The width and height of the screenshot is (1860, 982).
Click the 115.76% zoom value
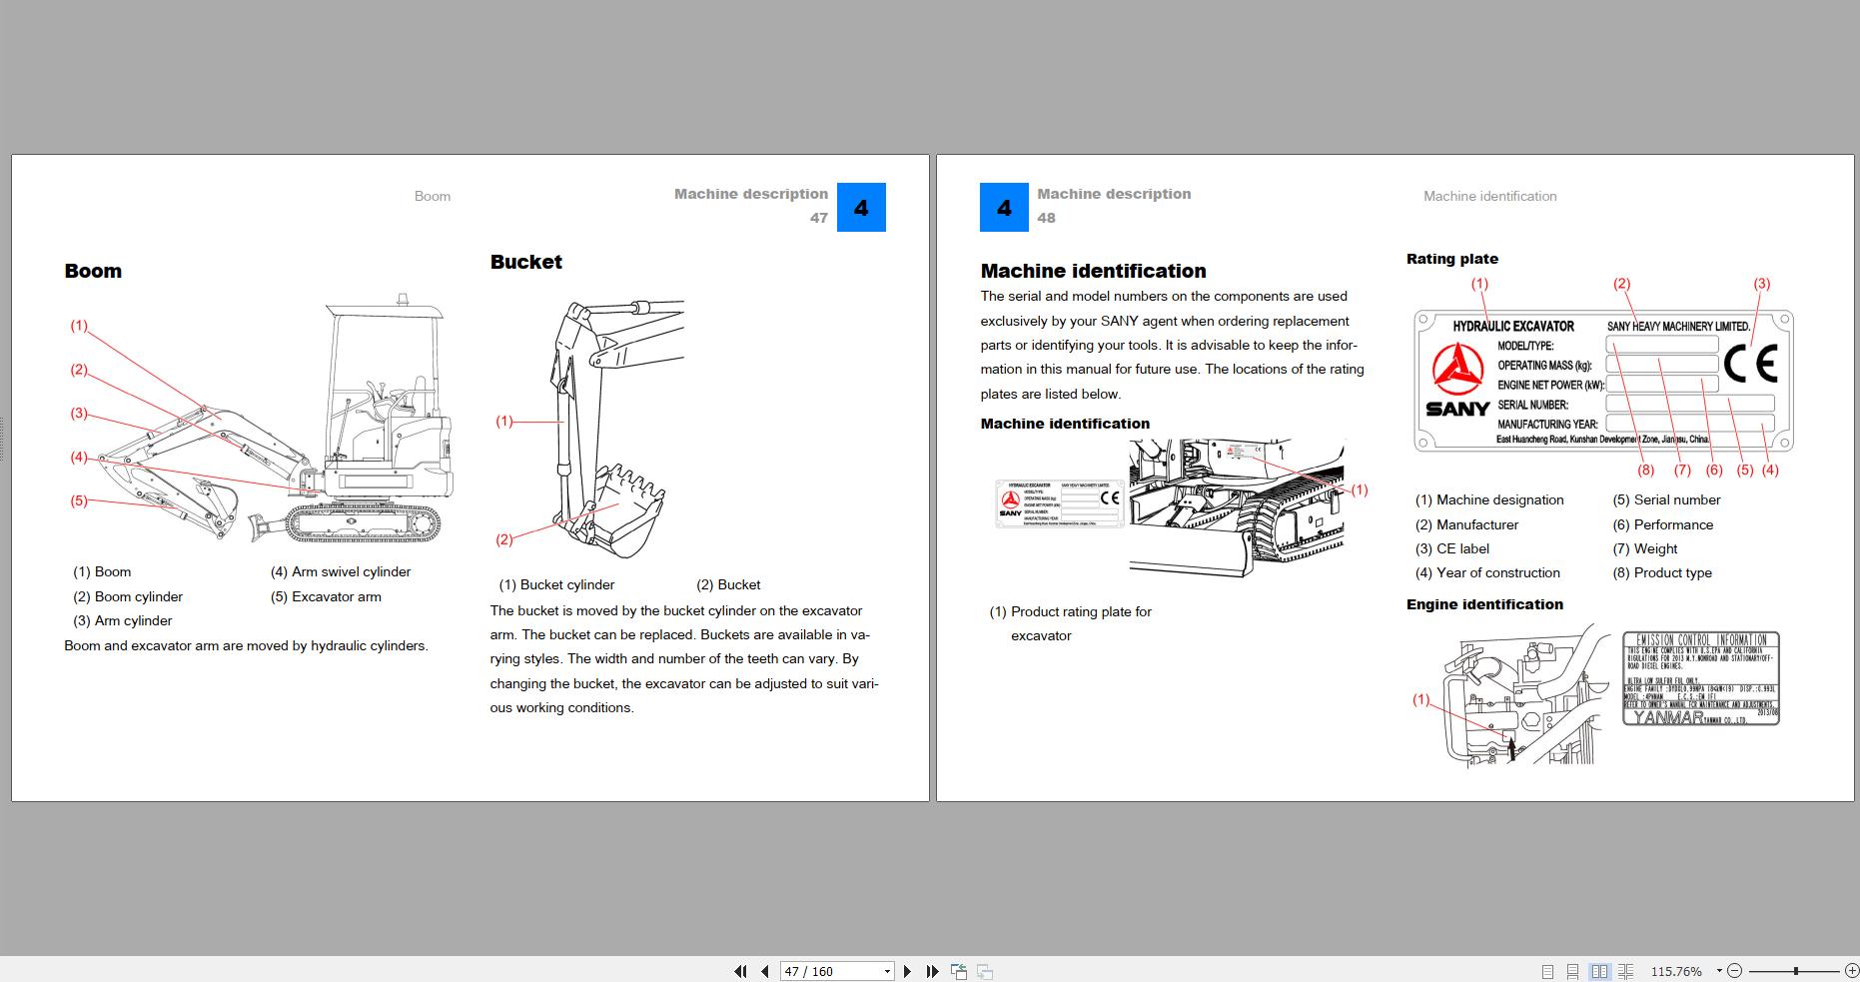[x=1676, y=971]
